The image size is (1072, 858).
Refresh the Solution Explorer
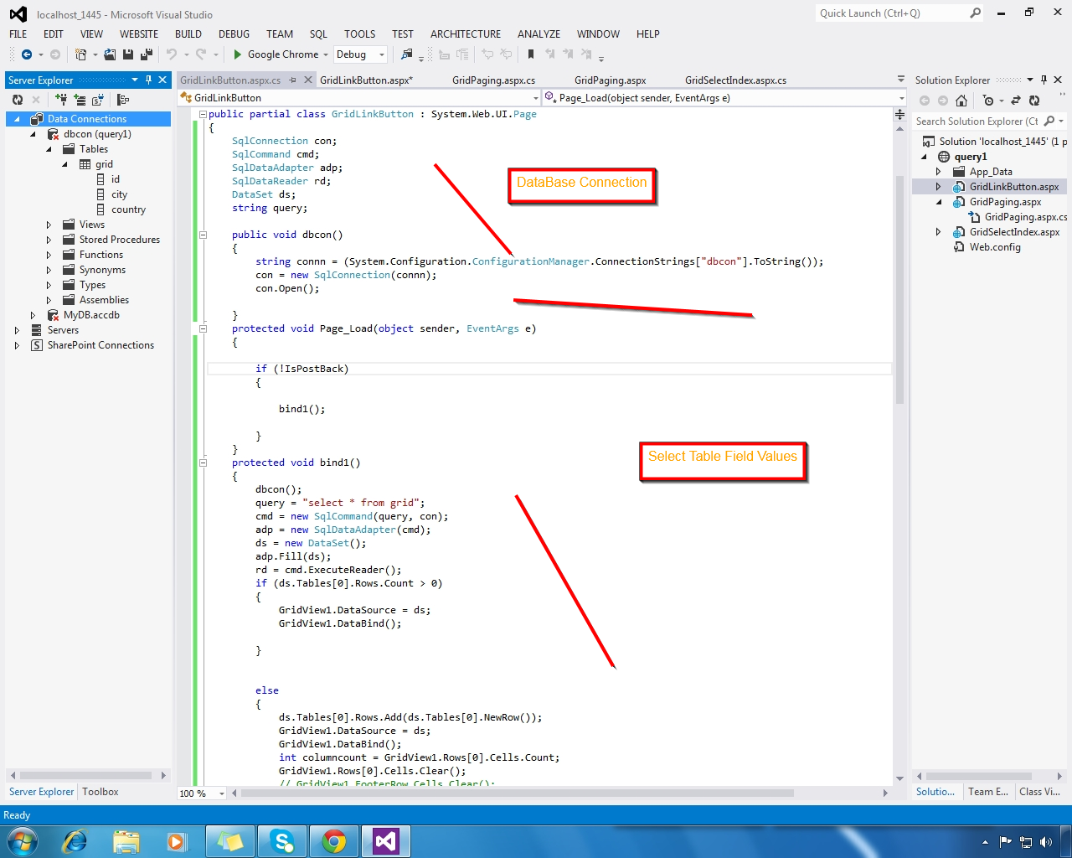click(x=1036, y=101)
